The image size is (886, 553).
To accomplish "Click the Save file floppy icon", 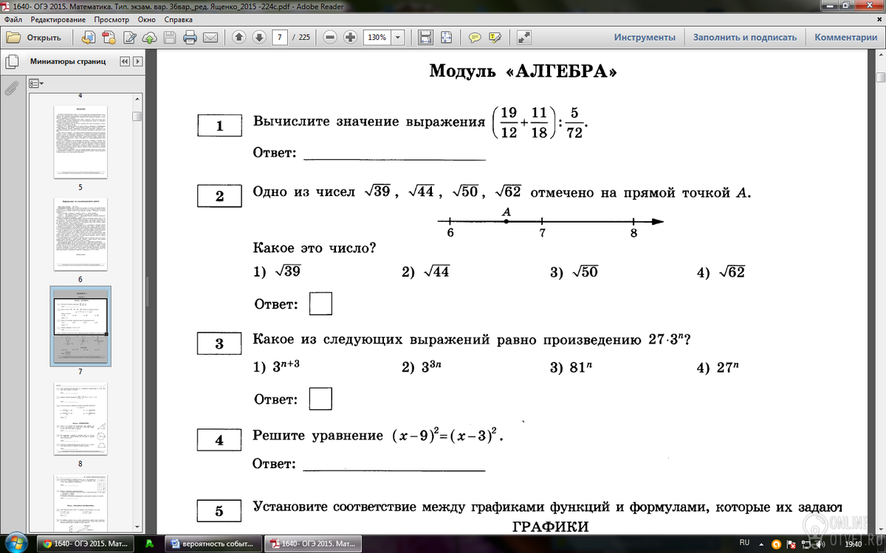I will coord(170,38).
